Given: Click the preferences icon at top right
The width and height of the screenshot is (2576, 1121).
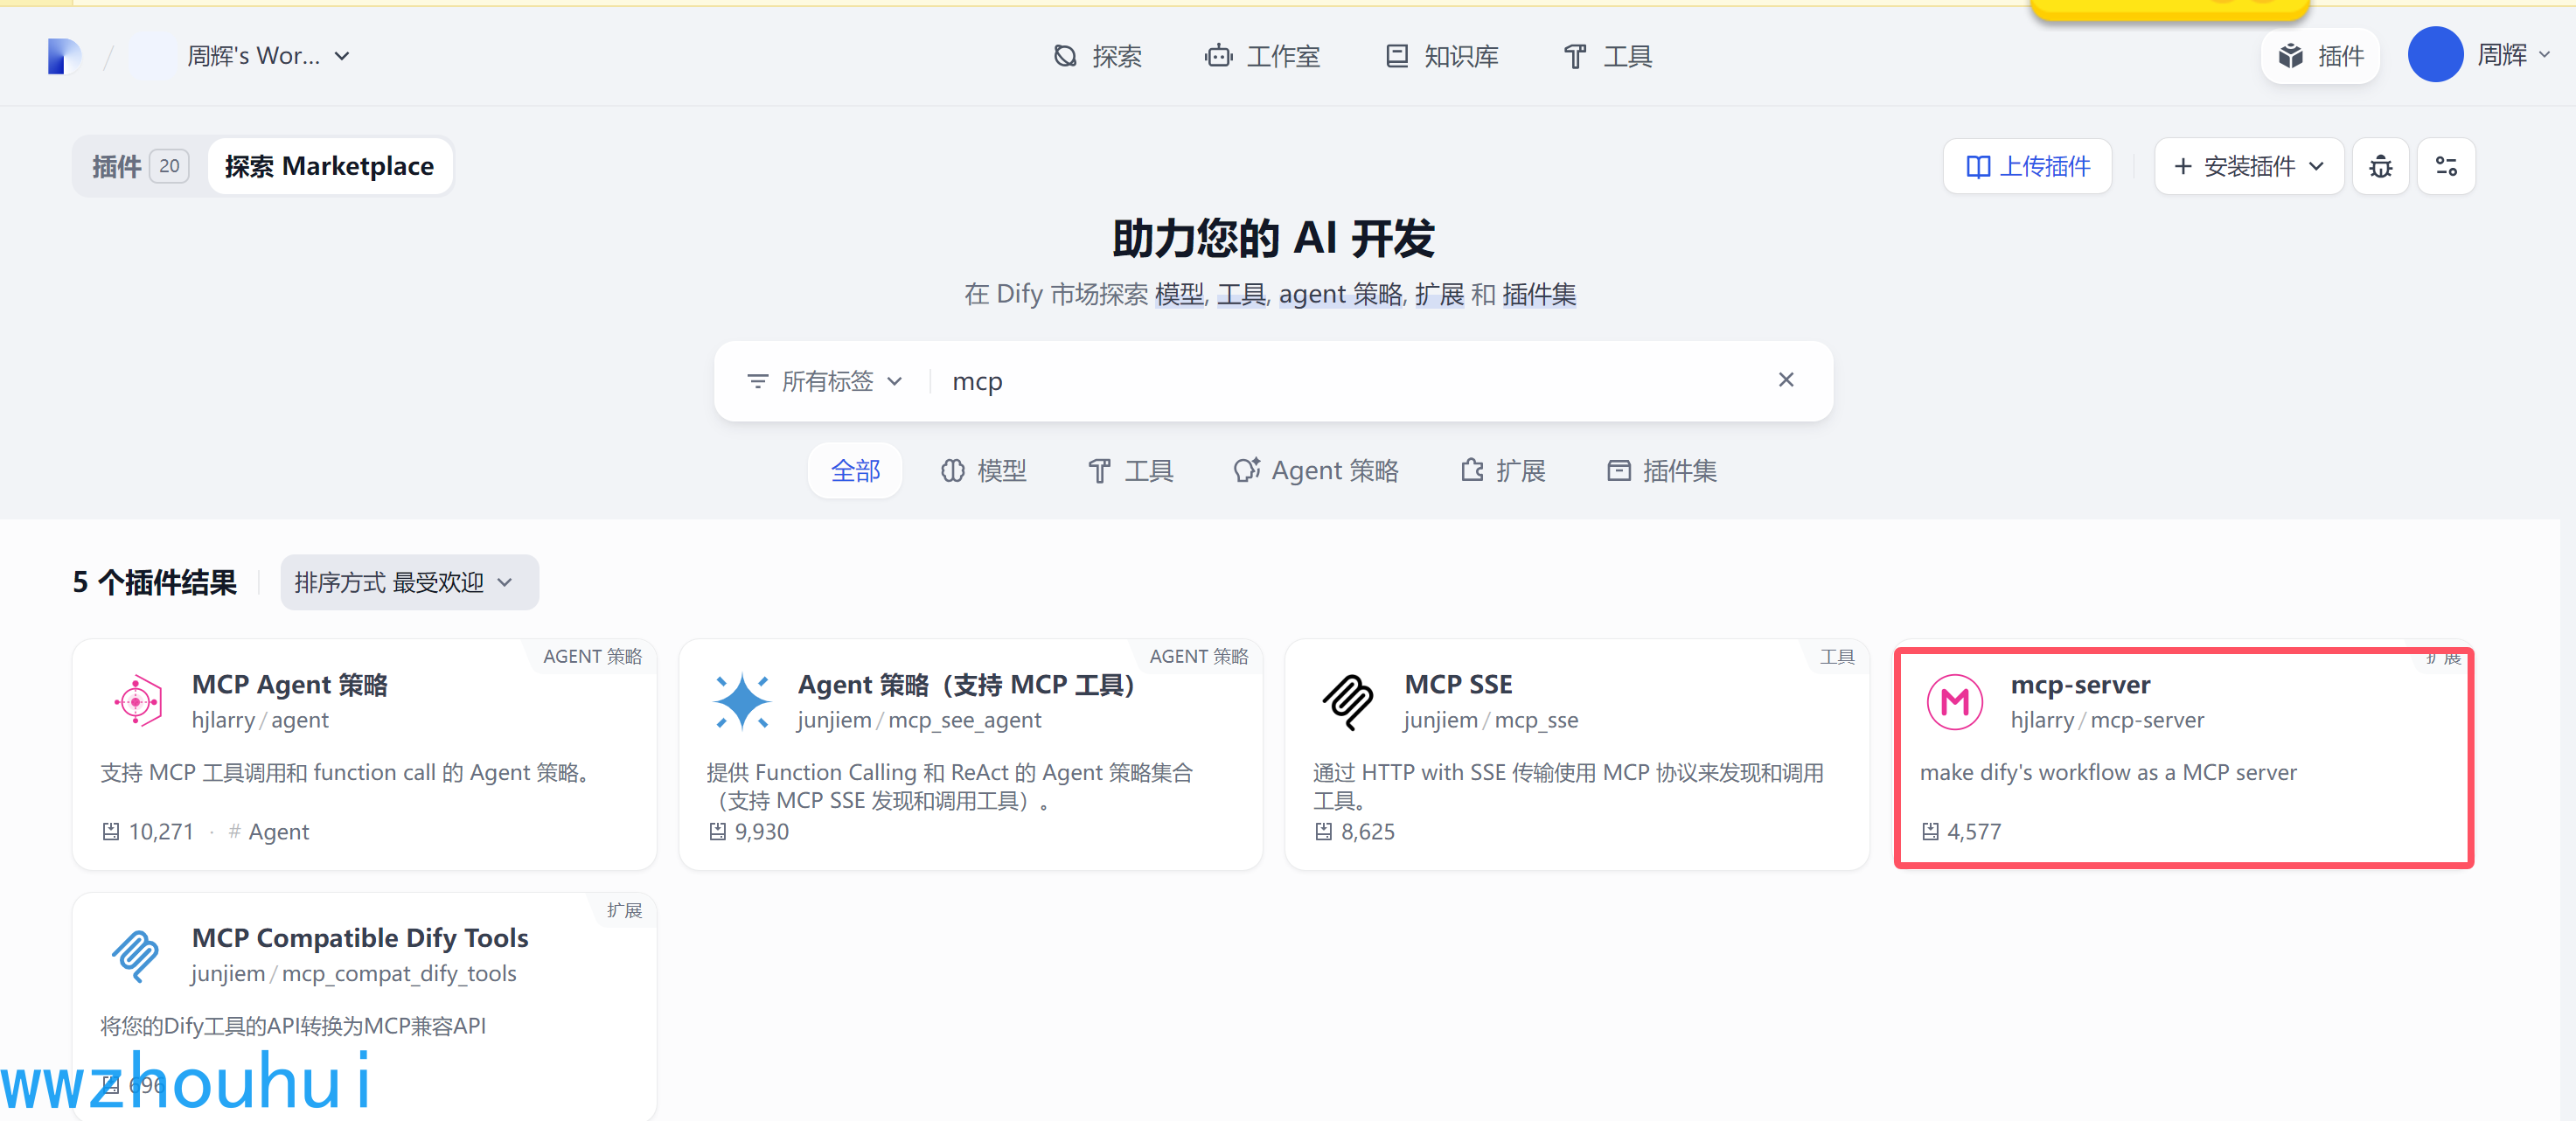Looking at the screenshot, I should point(2446,166).
